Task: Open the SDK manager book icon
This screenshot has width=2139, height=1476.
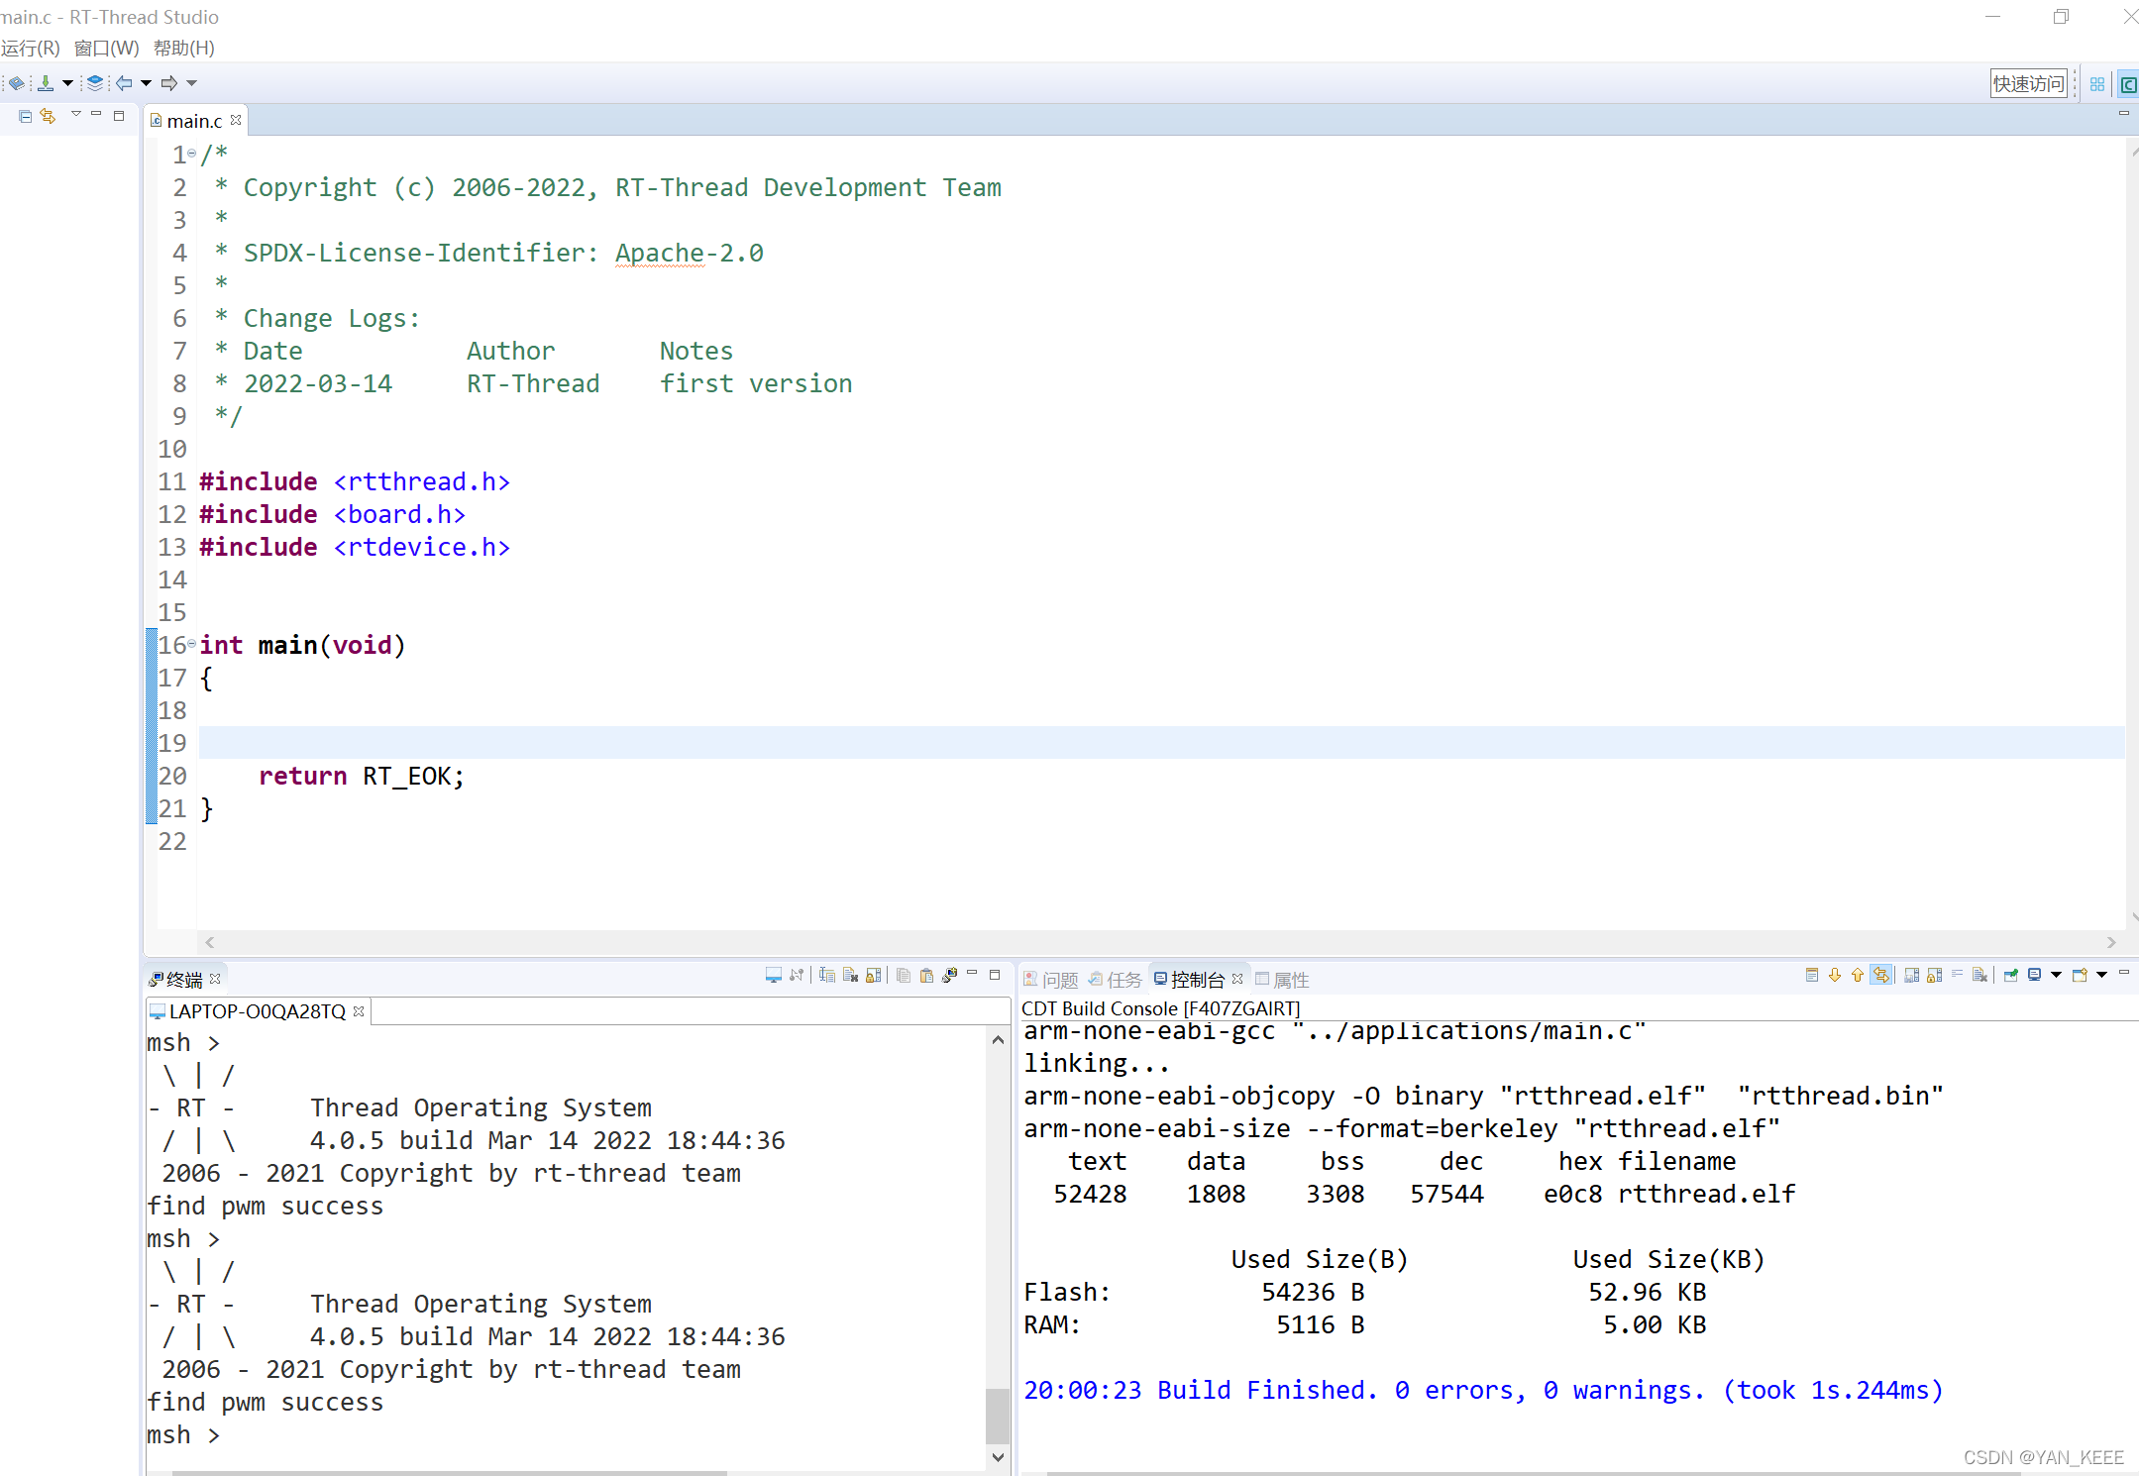Action: click(x=17, y=83)
